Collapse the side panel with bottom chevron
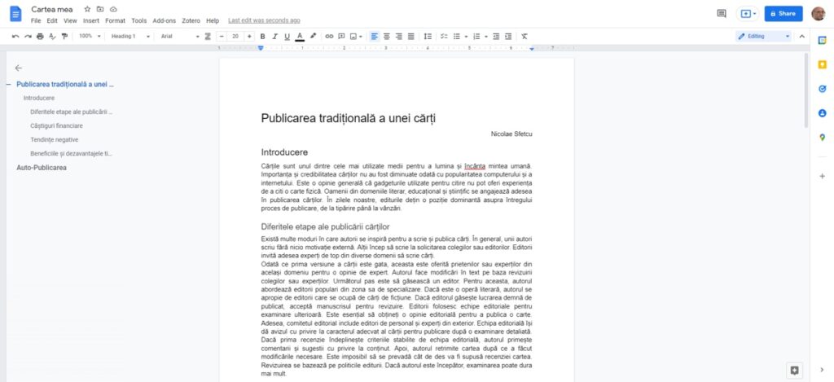This screenshot has width=834, height=382. click(823, 371)
